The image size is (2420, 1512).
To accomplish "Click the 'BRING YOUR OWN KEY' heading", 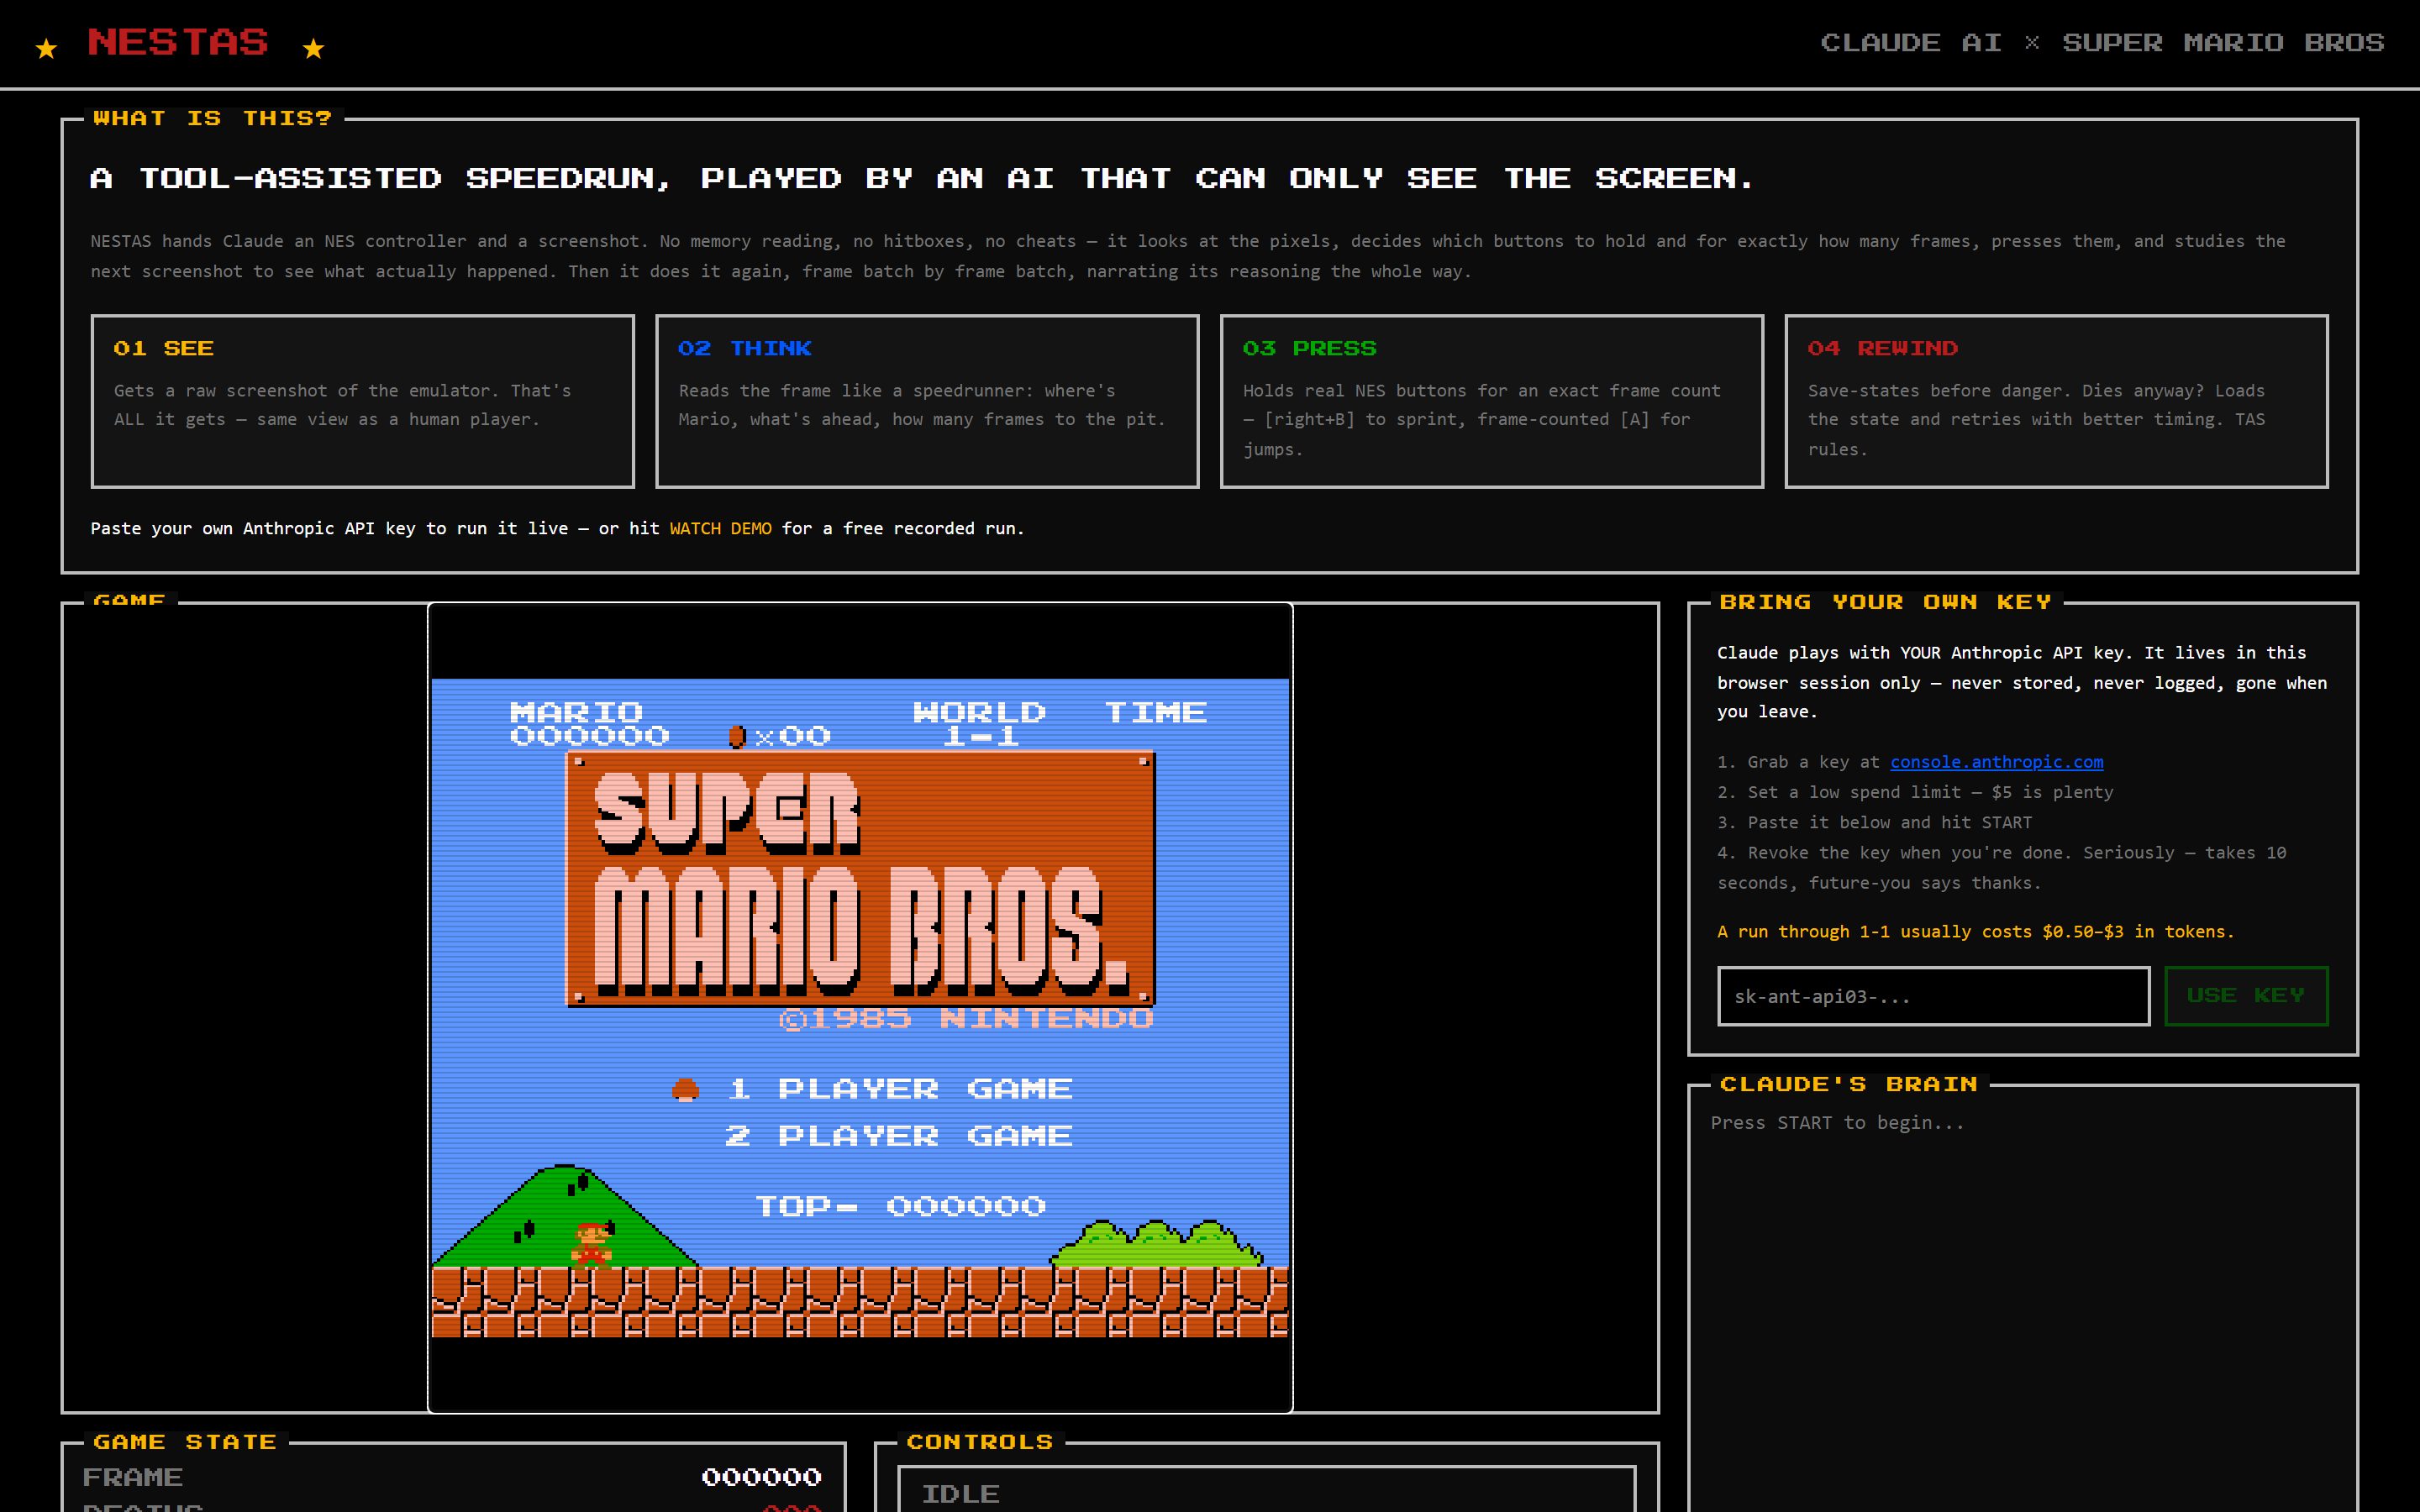I will [x=1885, y=602].
